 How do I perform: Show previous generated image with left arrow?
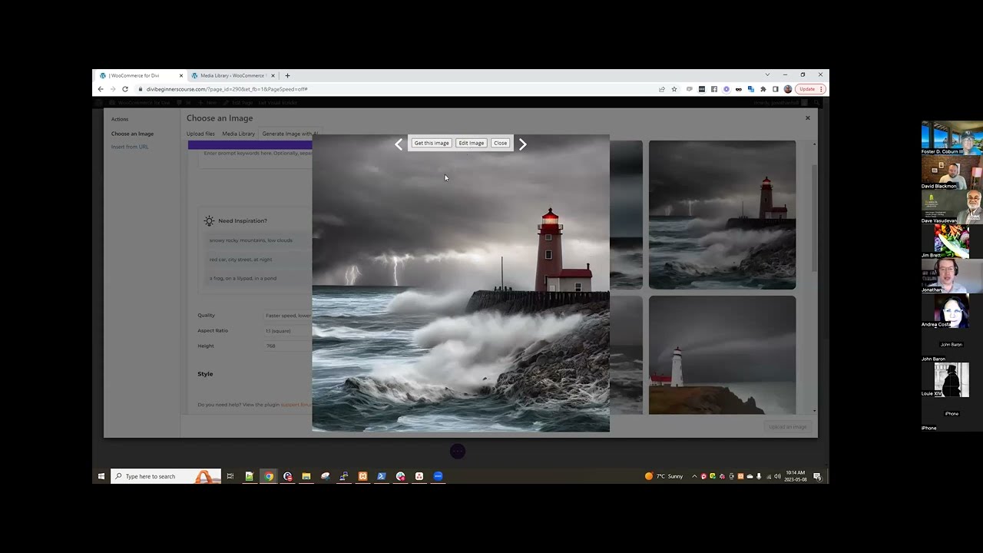[399, 144]
